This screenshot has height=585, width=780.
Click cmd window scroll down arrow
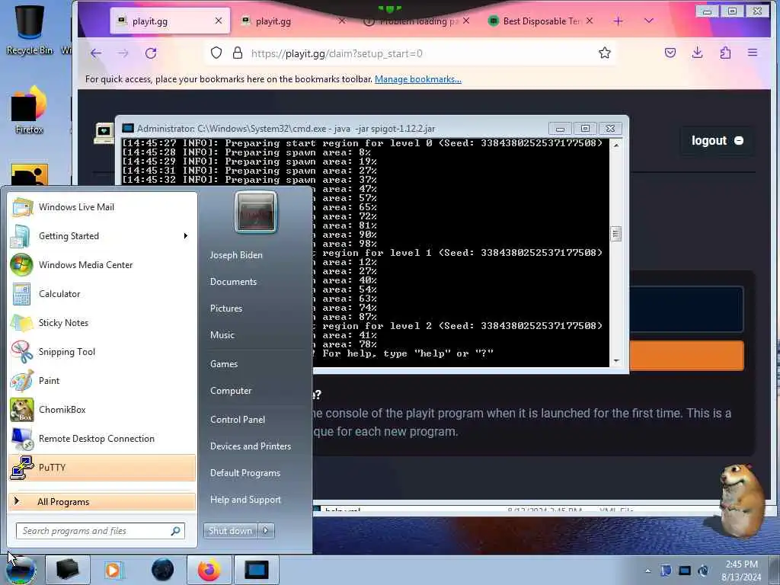point(616,361)
